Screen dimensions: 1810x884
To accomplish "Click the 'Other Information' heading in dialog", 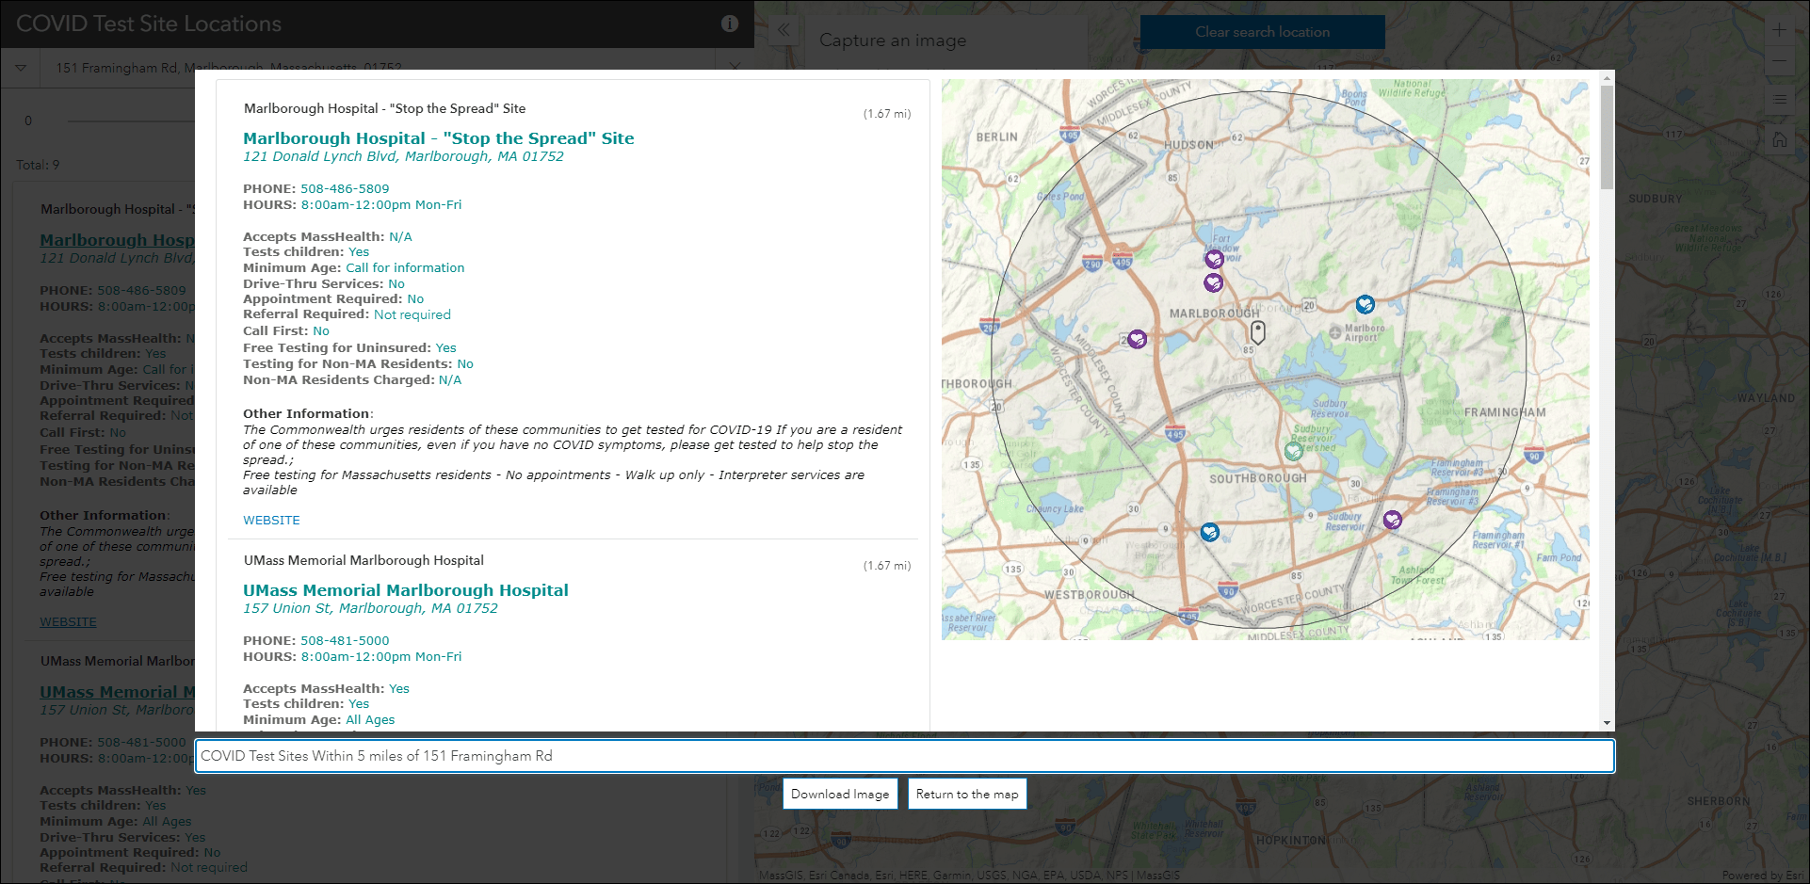I will coord(306,413).
